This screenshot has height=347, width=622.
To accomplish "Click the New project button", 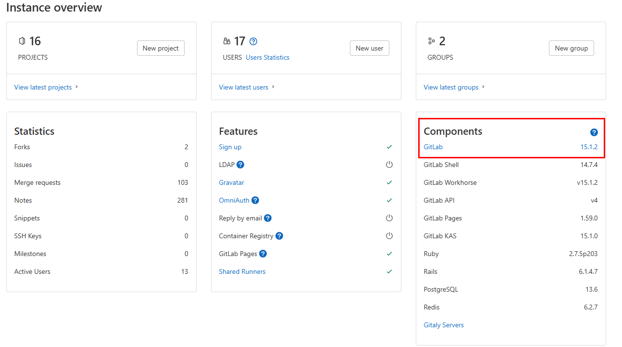I will pyautogui.click(x=161, y=48).
